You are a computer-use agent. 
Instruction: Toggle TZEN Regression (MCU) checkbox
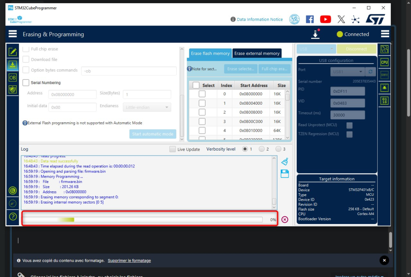[x=349, y=134]
